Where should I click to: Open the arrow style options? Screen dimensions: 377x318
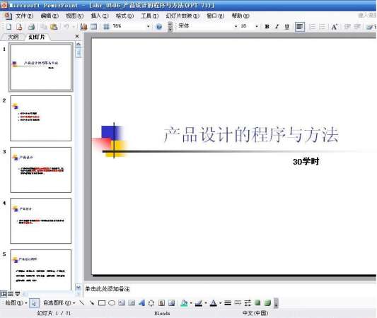tap(248, 303)
